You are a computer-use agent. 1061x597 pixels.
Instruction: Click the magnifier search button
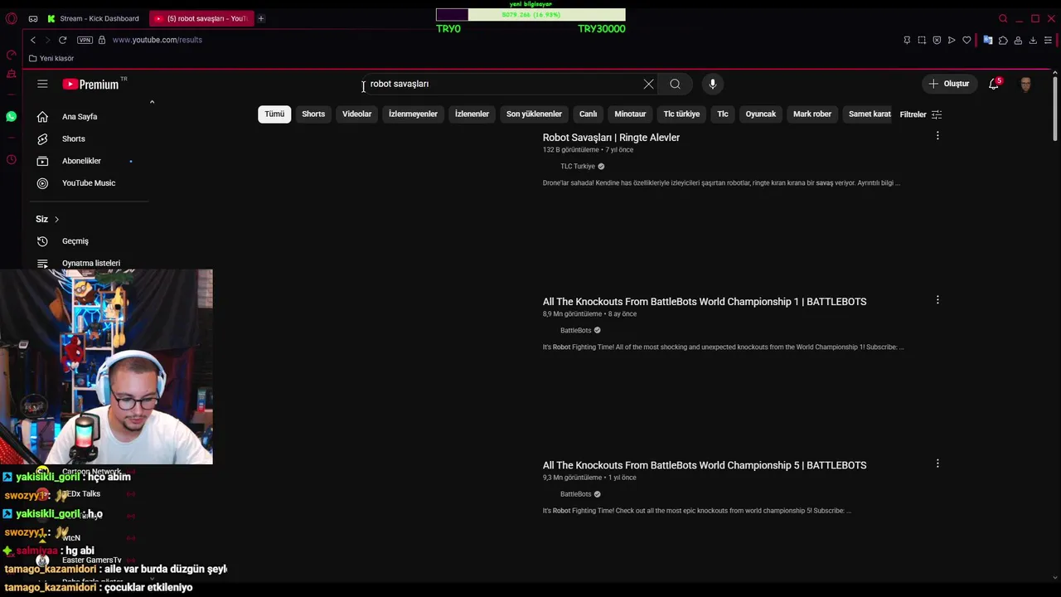coord(676,84)
